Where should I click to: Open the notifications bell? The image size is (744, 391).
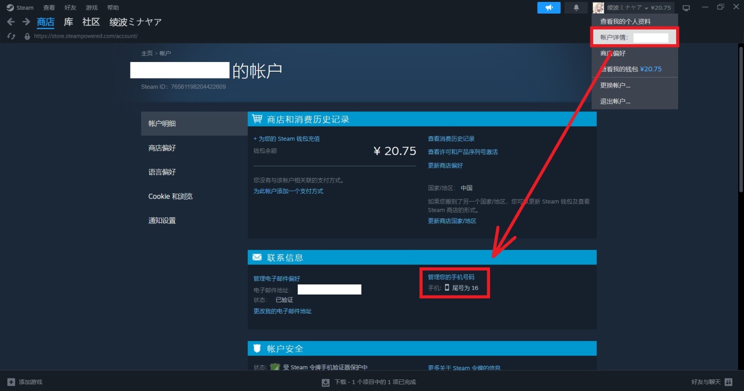tap(576, 8)
